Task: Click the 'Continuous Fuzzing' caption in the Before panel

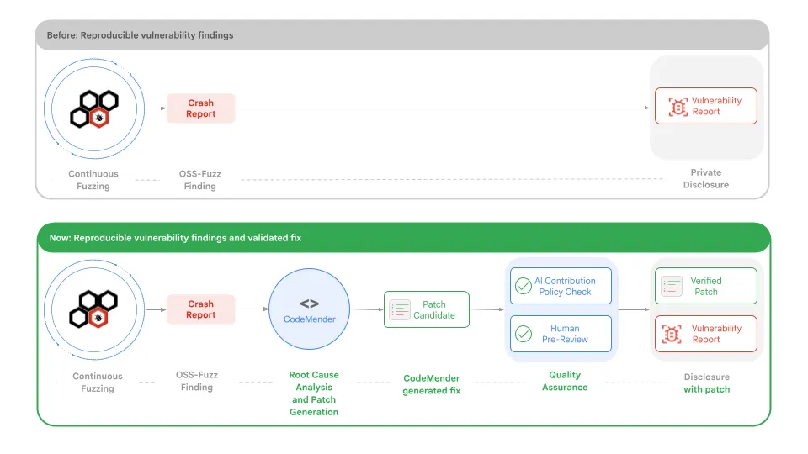Action: click(x=93, y=180)
